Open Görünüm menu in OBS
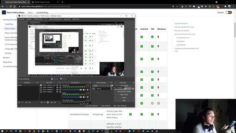The height and width of the screenshot is (133, 236). point(38,19)
